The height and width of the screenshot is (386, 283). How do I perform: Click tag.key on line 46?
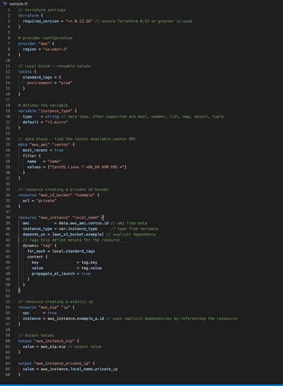click(x=89, y=263)
